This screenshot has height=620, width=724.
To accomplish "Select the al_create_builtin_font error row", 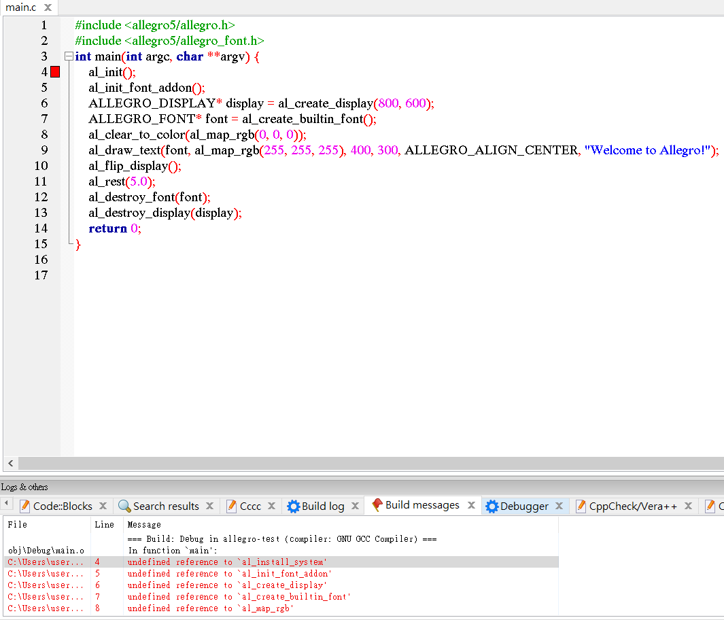I will (239, 597).
